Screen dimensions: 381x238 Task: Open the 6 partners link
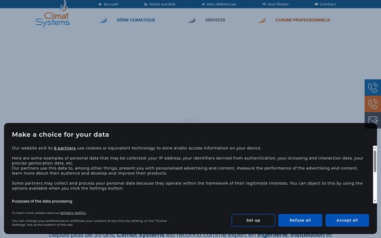[65, 148]
